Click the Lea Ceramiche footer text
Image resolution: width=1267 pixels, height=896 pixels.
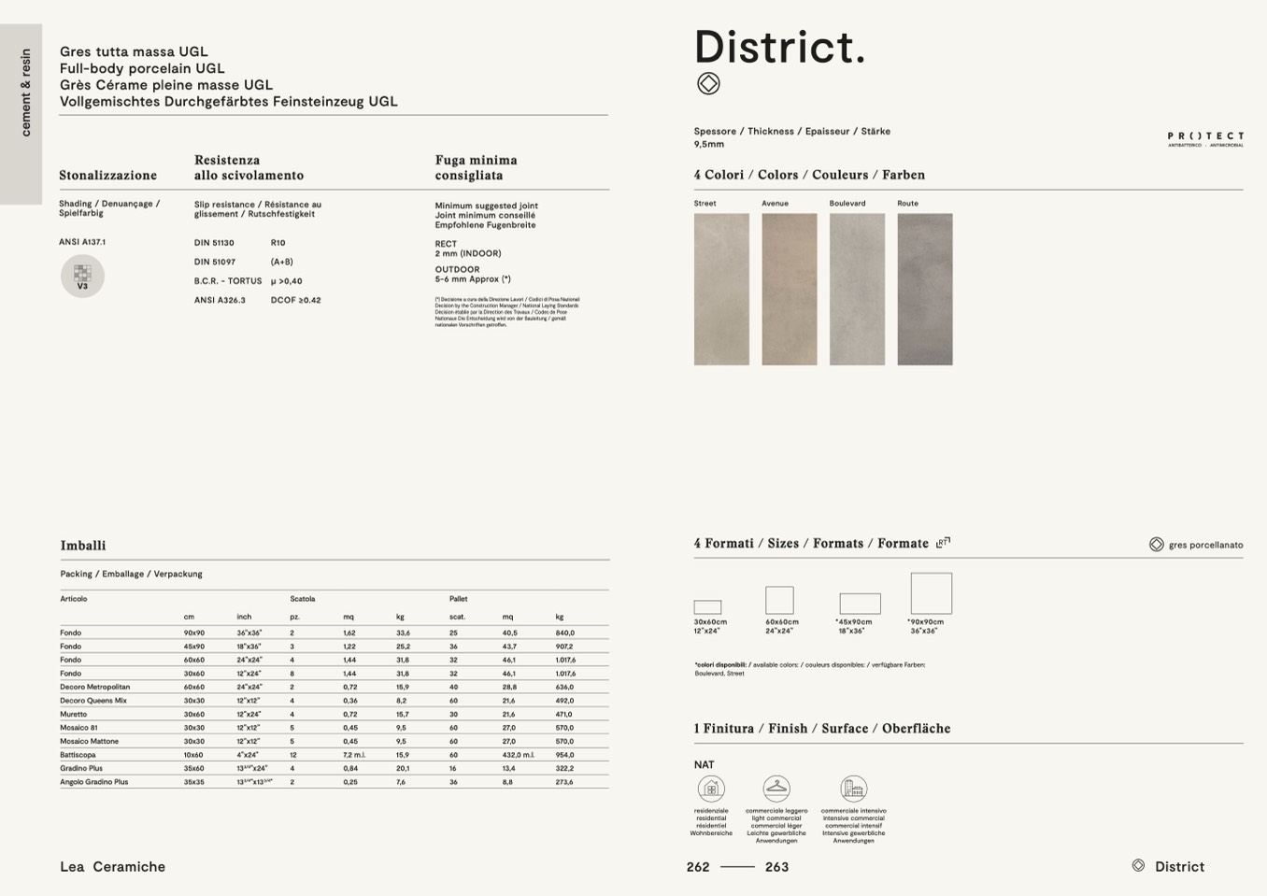(x=112, y=867)
